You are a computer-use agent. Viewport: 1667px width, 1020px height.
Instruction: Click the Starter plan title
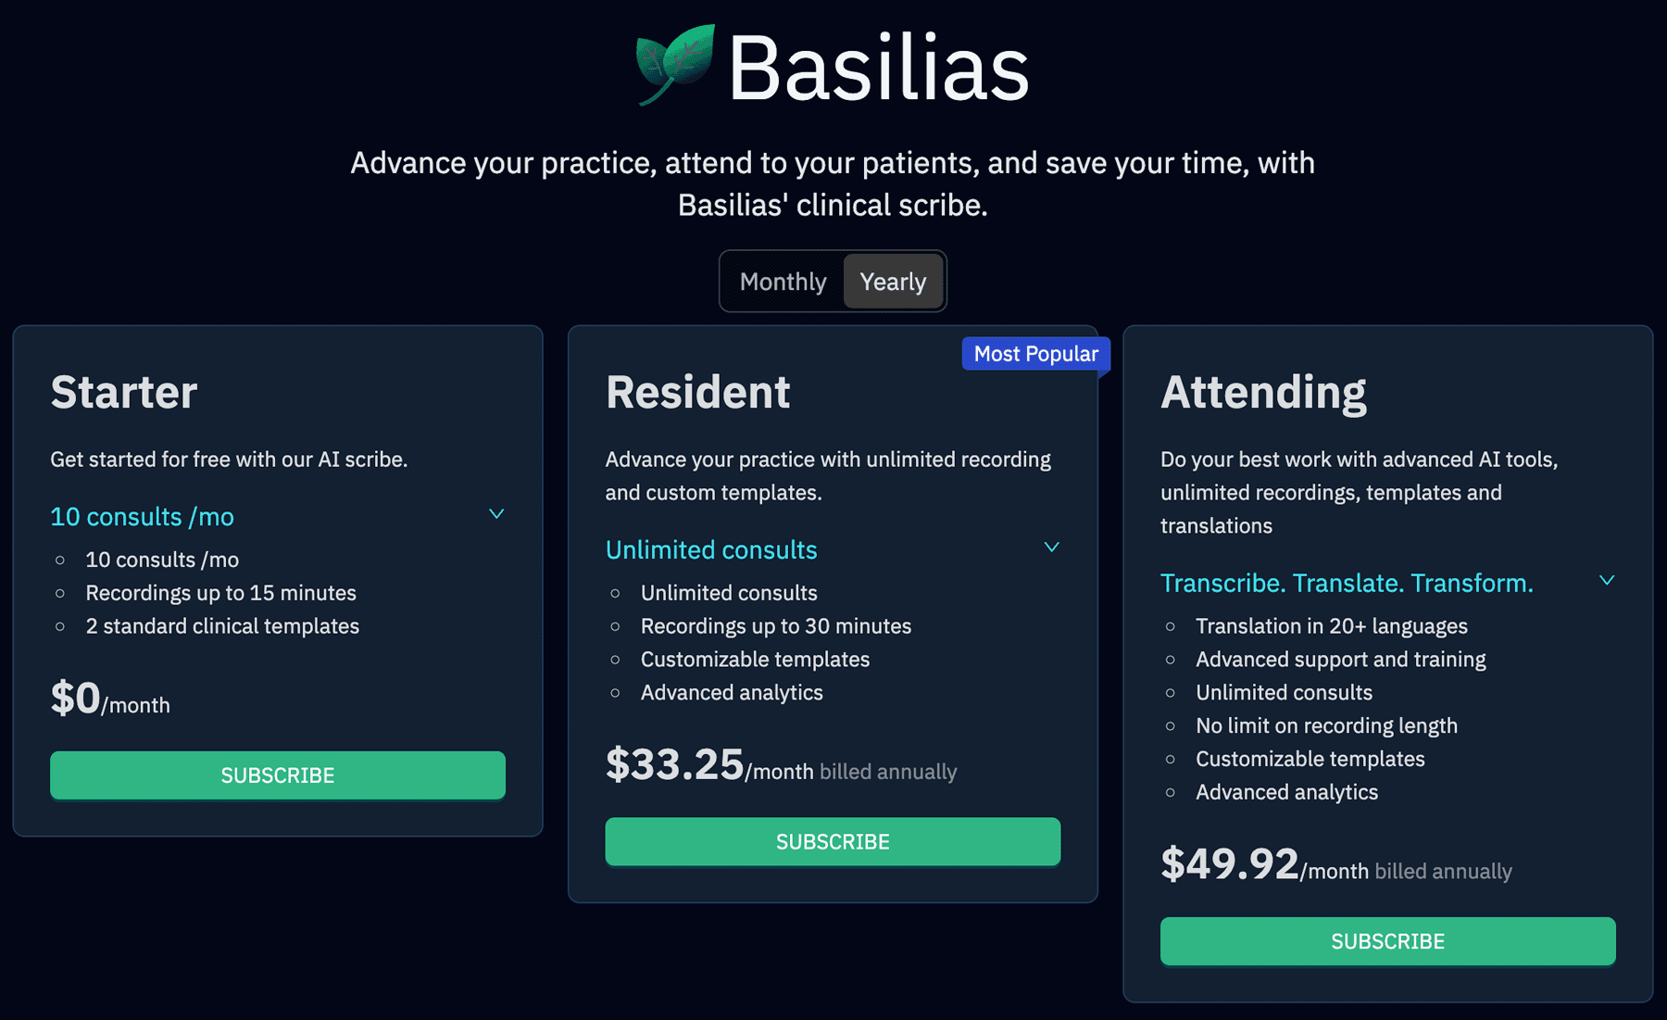(124, 392)
